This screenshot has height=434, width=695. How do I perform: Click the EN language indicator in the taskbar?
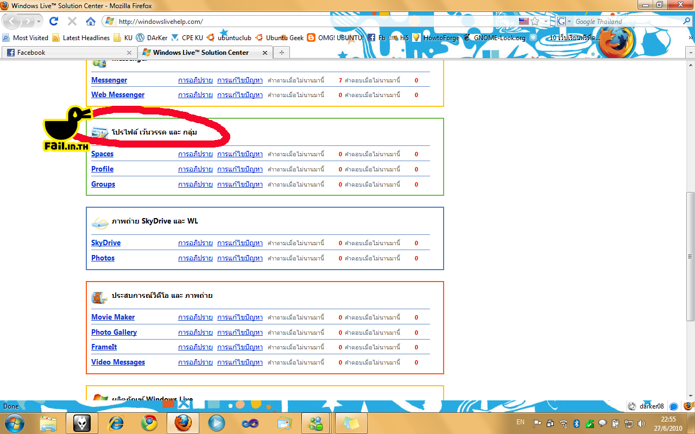pyautogui.click(x=520, y=422)
